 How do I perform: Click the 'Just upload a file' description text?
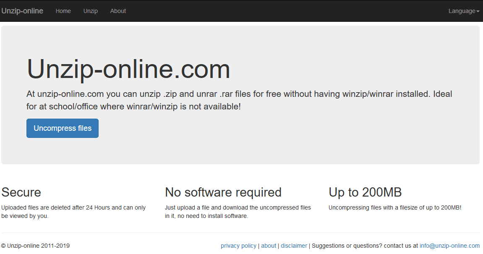point(238,212)
